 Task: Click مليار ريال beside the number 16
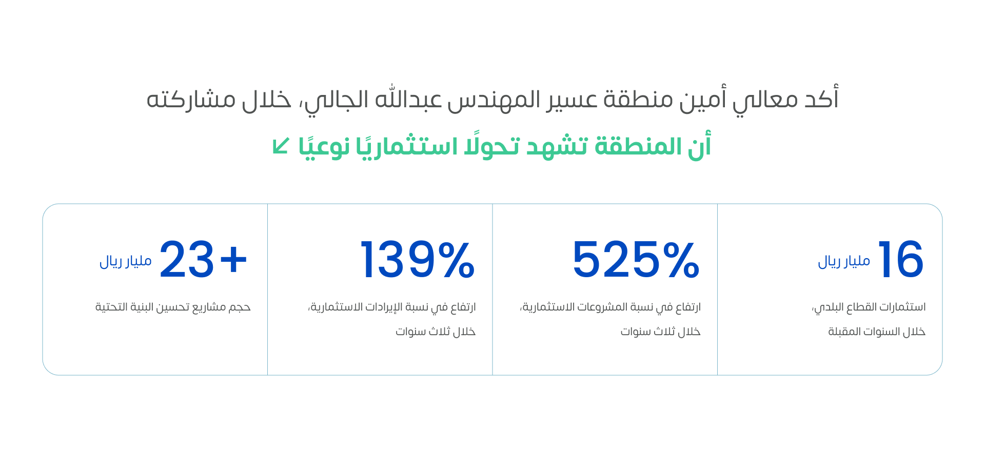coord(844,261)
